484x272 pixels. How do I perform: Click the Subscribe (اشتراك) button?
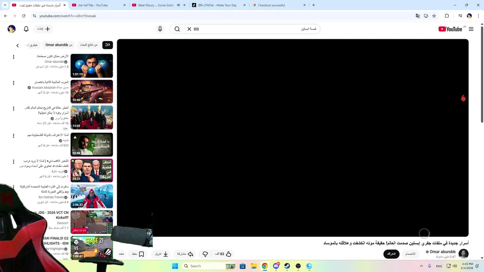(391, 254)
